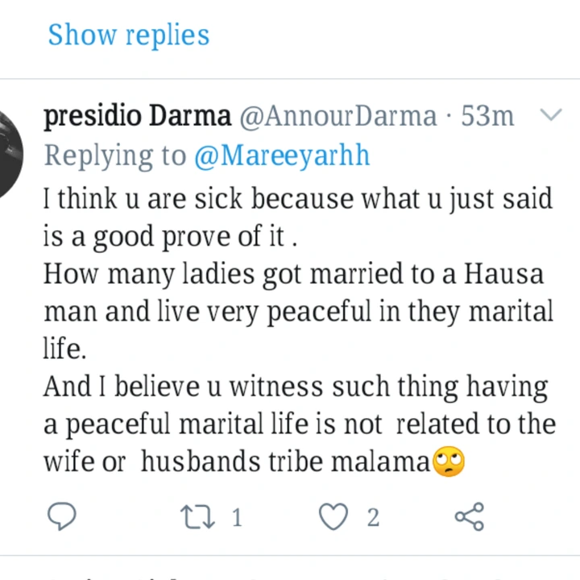The image size is (580, 580).
Task: Click the presidio Darma display name
Action: point(138,116)
